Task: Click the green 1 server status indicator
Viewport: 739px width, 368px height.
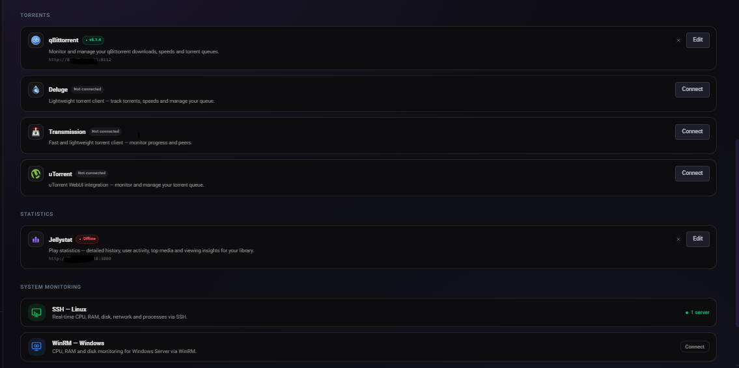Action: pyautogui.click(x=697, y=313)
